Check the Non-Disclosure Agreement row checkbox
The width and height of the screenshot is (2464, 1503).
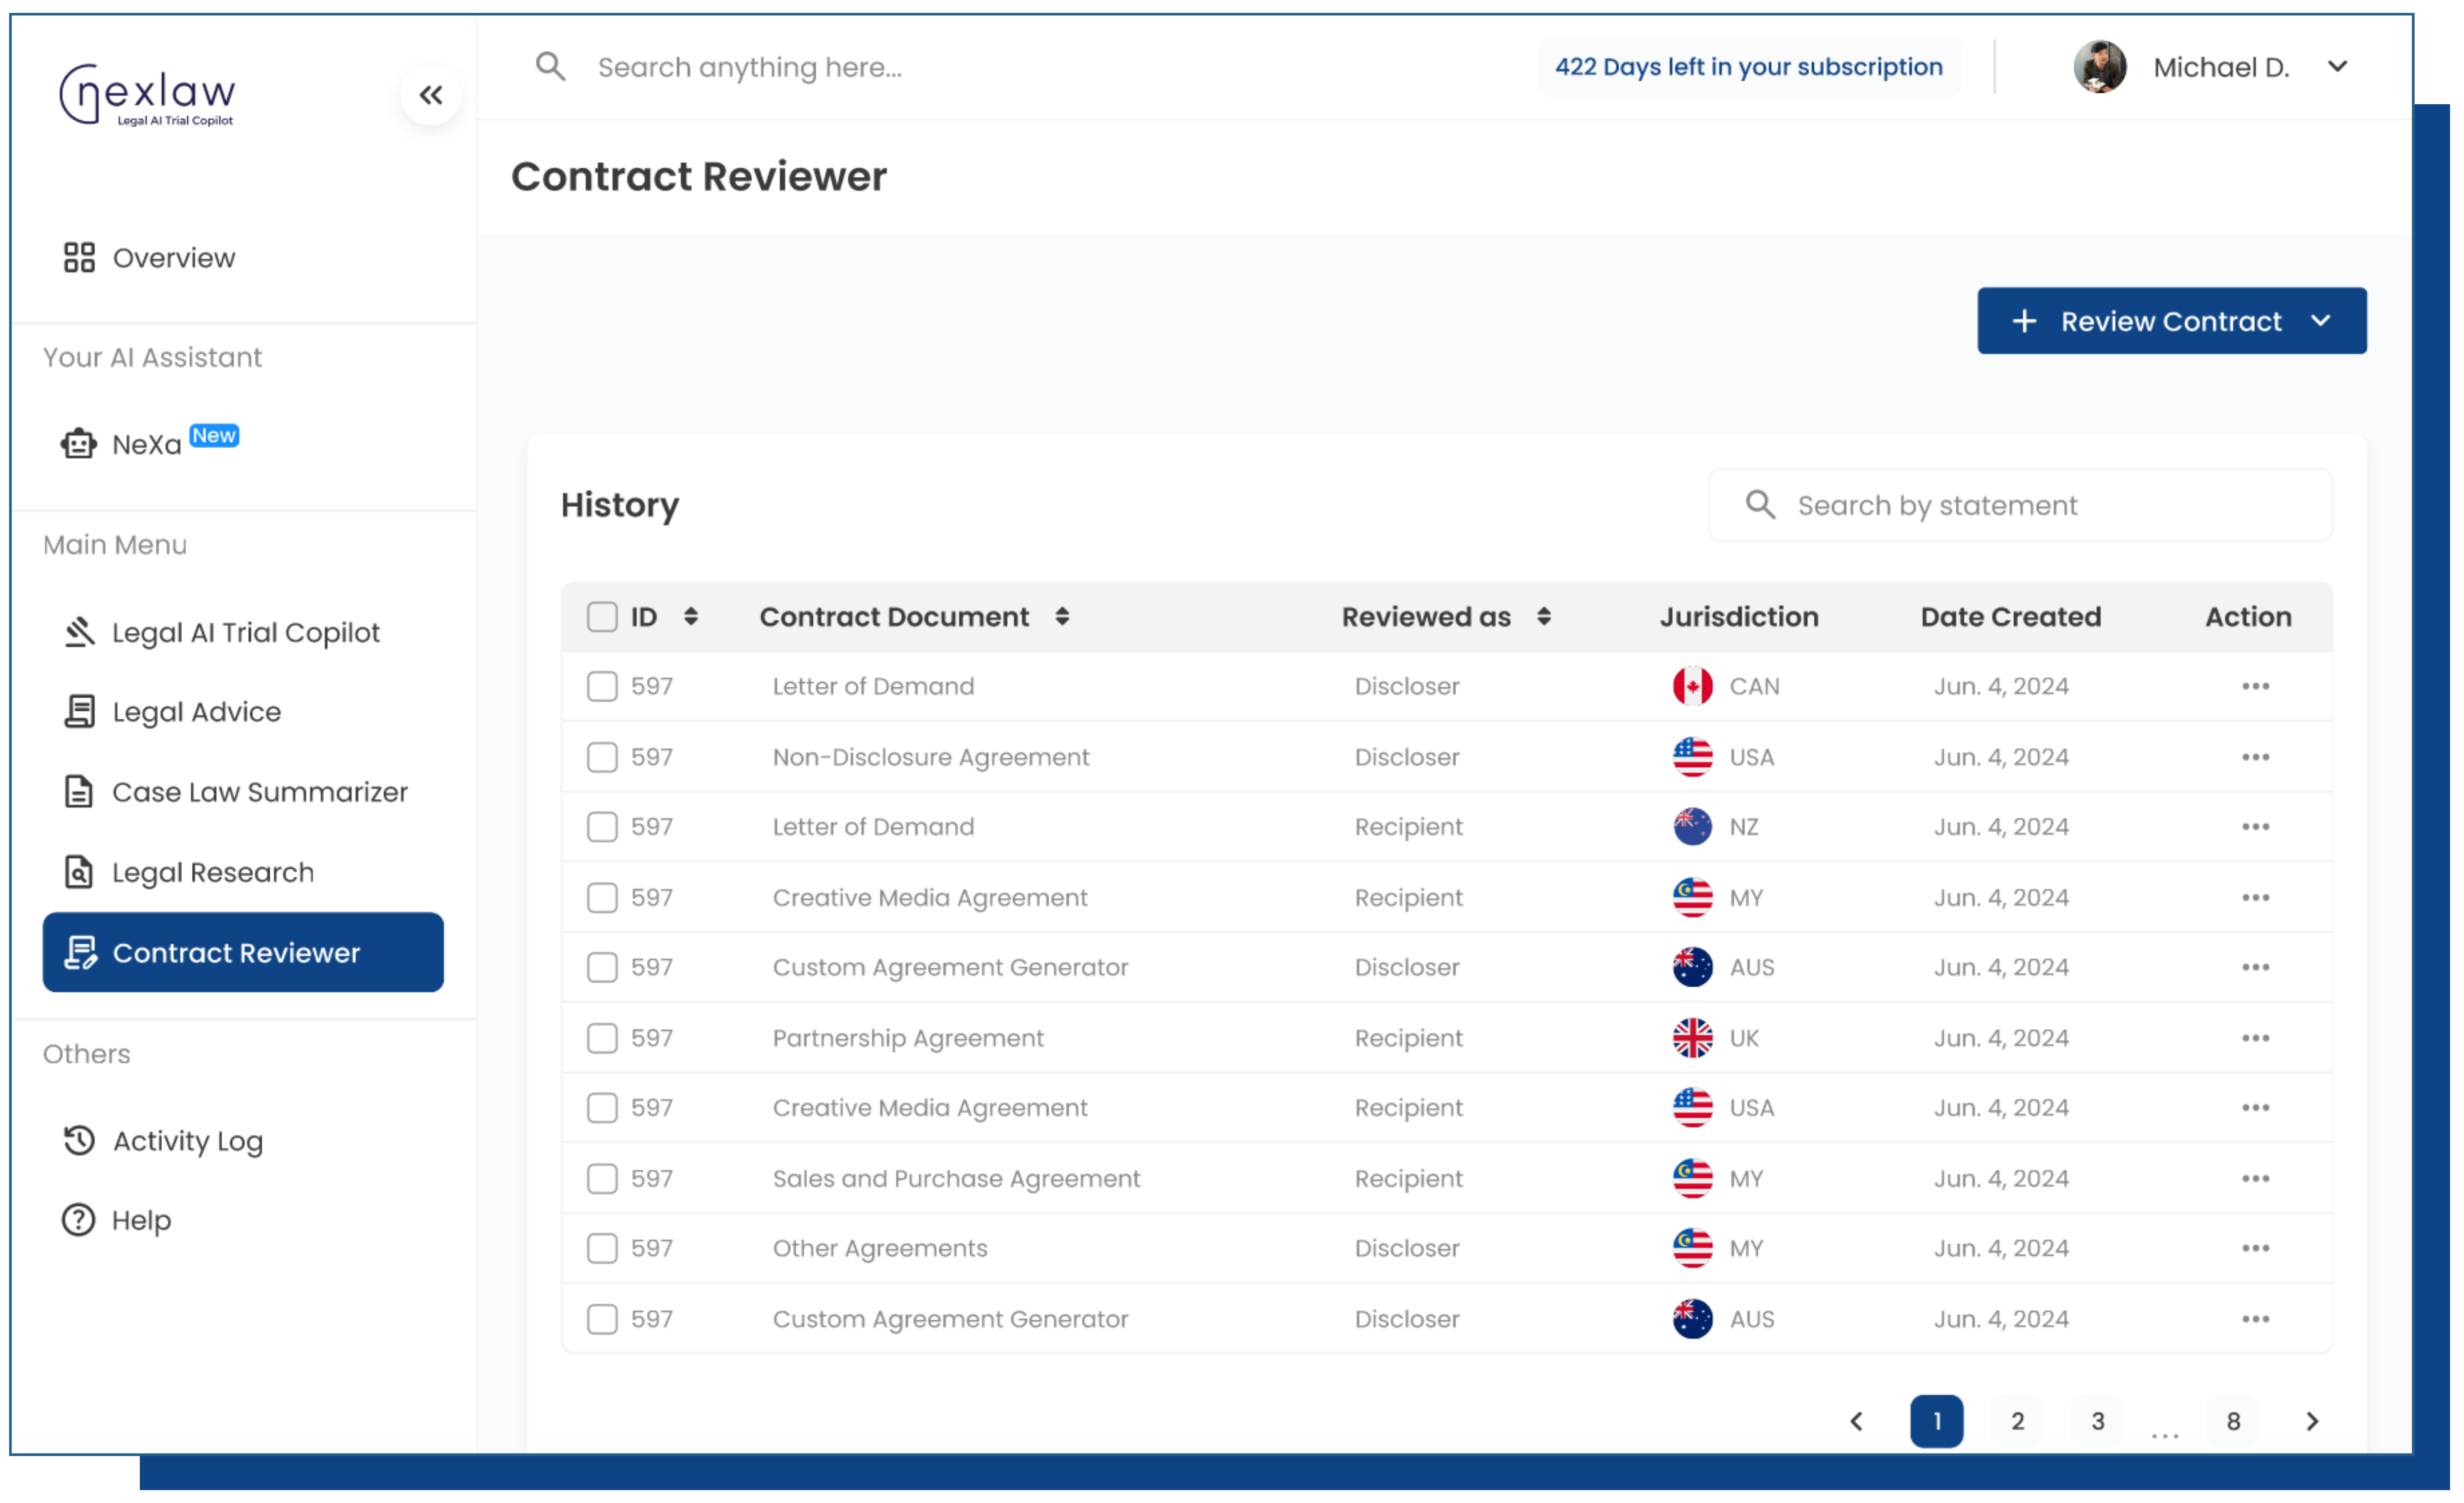[602, 758]
